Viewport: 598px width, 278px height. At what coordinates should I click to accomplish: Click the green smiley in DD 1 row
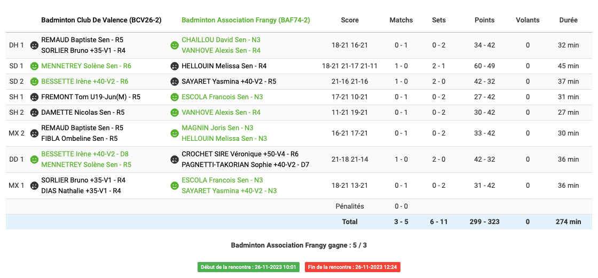[x=34, y=159]
